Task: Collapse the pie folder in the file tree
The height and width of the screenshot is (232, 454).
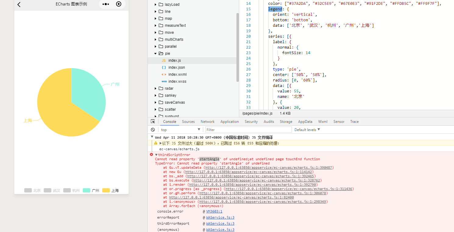Action: pos(155,53)
